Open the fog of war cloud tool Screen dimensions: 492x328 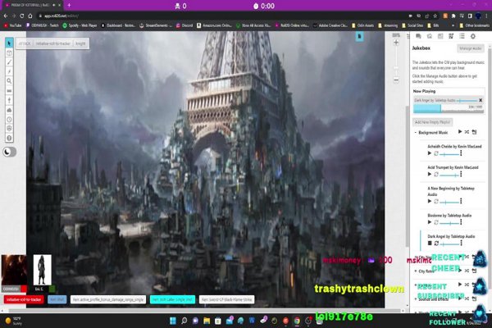(9, 110)
